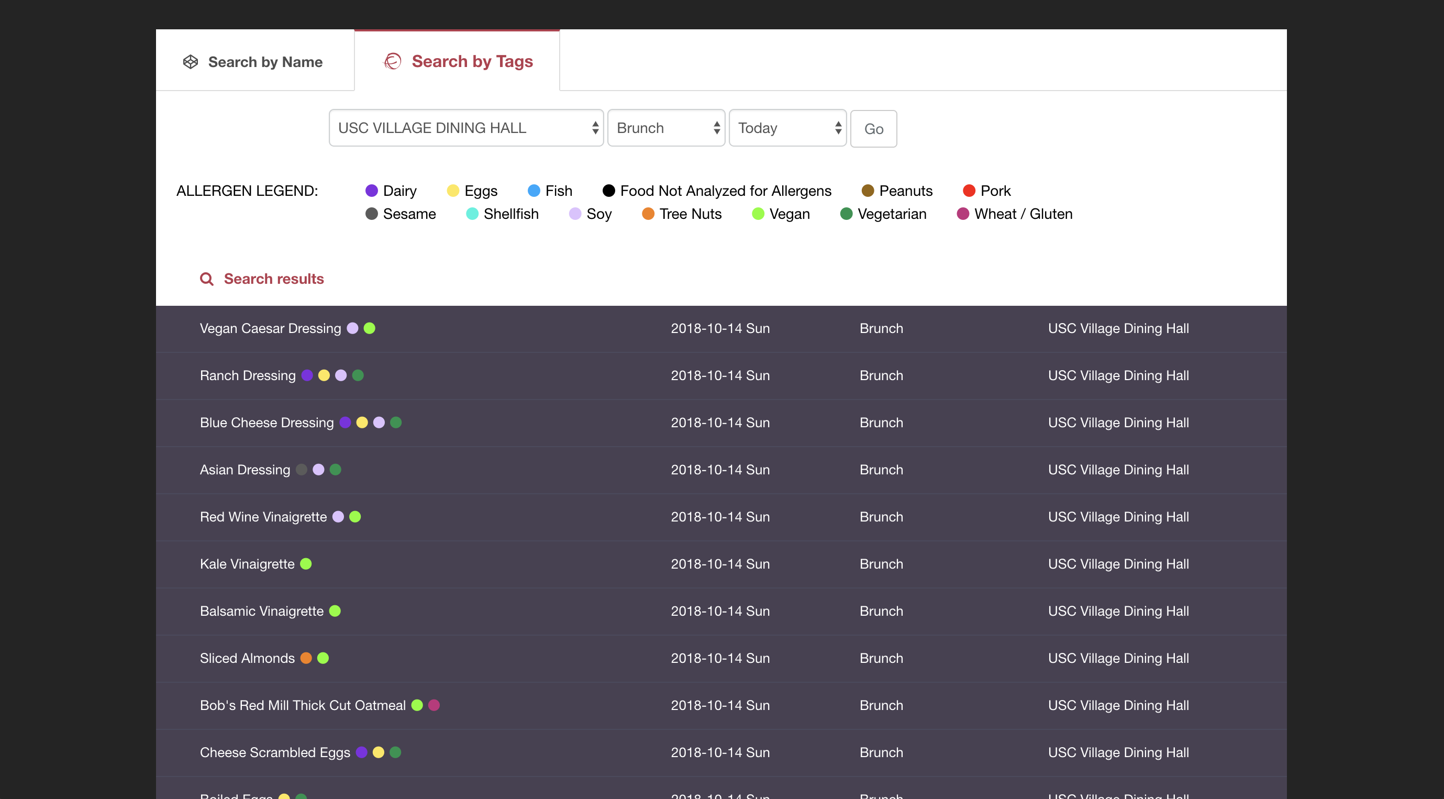Click the Dairy purple legend dot
Screen dimensions: 1444x799
click(371, 191)
